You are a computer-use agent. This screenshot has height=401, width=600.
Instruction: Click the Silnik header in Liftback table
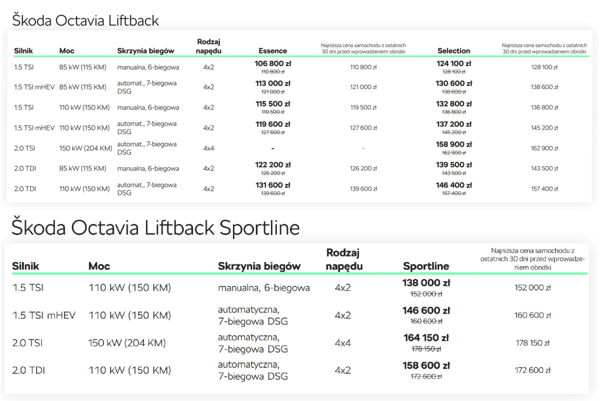tap(24, 50)
